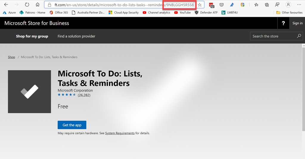The height and width of the screenshot is (159, 305).
Task: Select Find a solution provider menu item
Action: (x=76, y=36)
